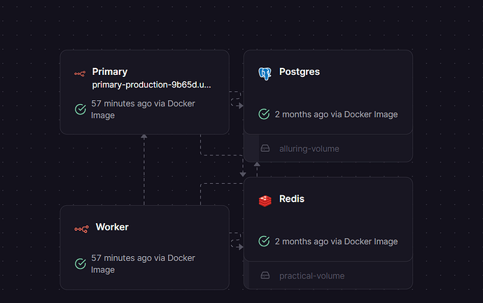Screen dimensions: 483x303
Task: Click the alluring-volume disk icon
Action: 265,148
